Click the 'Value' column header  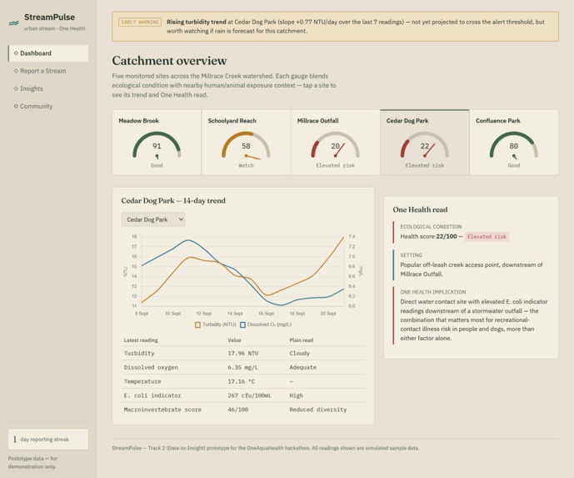pyautogui.click(x=234, y=340)
